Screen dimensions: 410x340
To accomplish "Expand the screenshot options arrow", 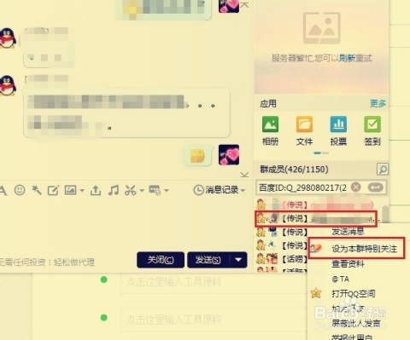I will tap(142, 190).
